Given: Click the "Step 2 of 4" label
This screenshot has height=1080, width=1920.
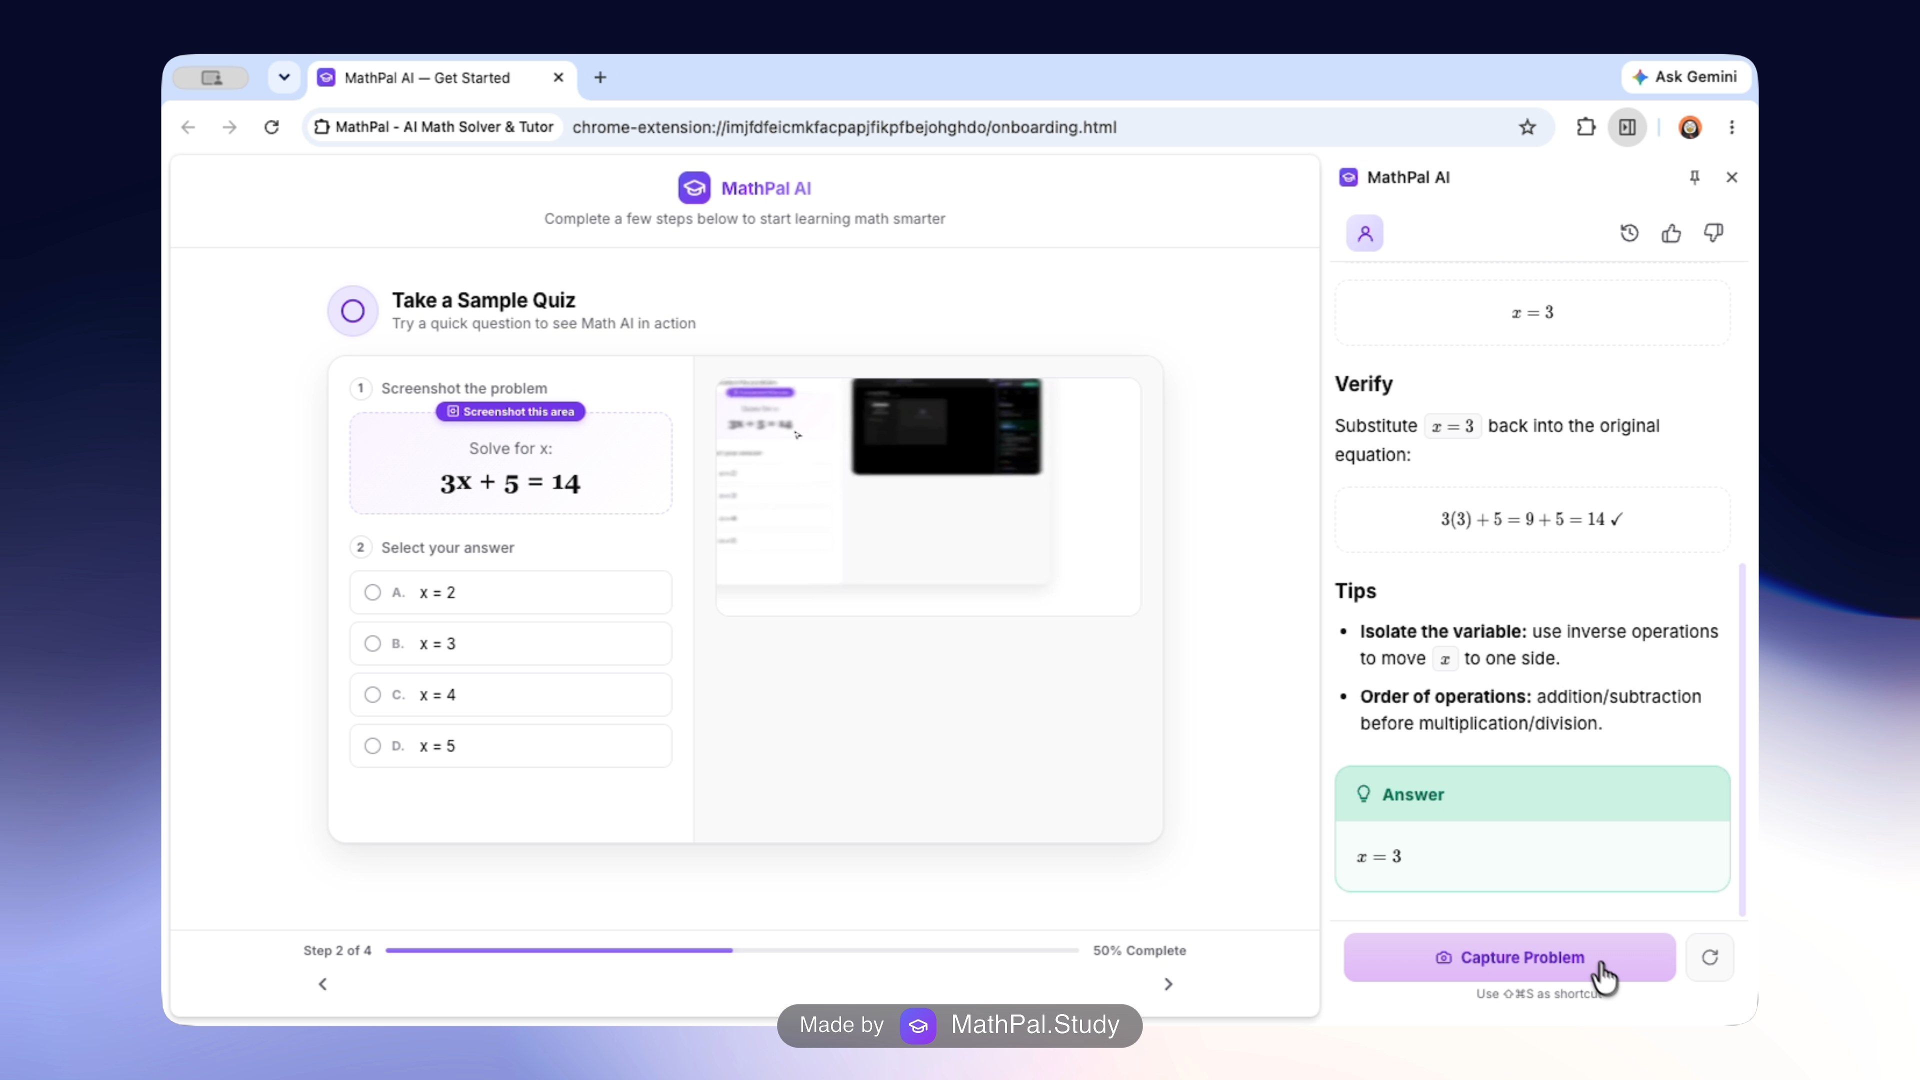Looking at the screenshot, I should [337, 950].
